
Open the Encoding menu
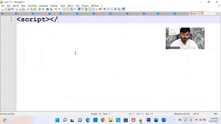(32, 6)
